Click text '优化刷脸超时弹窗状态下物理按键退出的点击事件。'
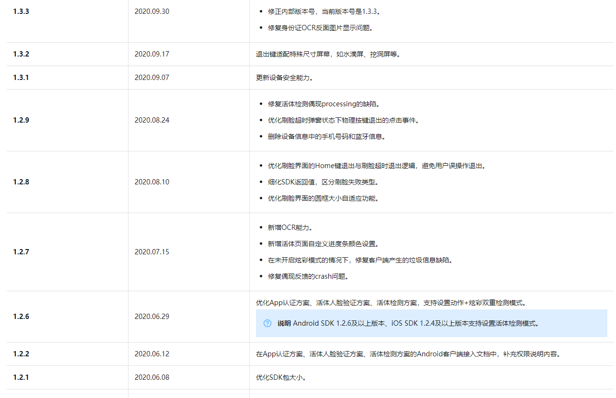 [x=344, y=120]
